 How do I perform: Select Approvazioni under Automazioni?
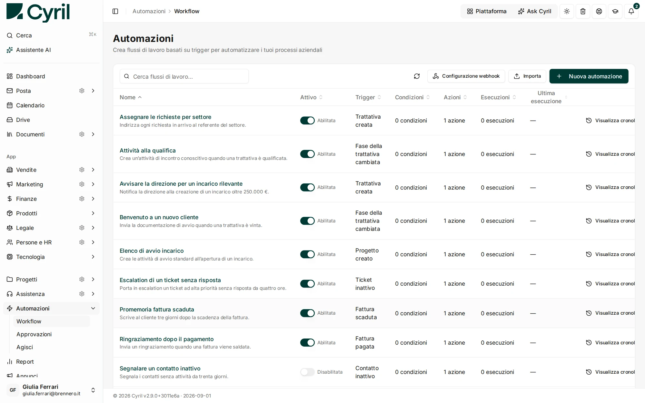(x=52, y=334)
